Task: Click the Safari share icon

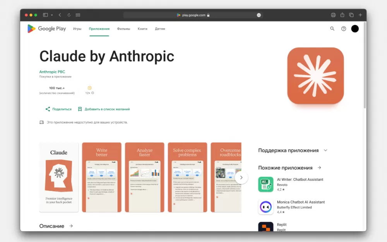Action: (x=342, y=15)
